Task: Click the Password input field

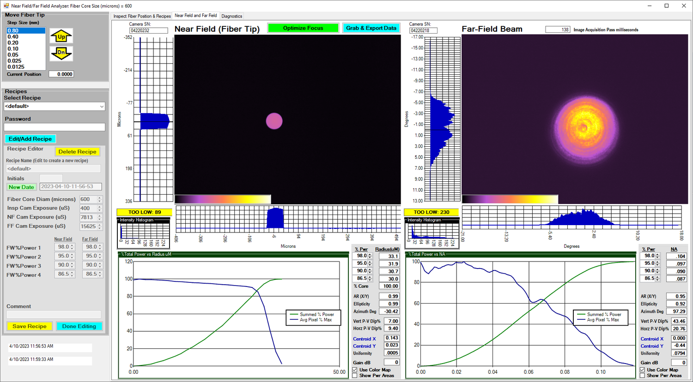Action: (x=55, y=127)
